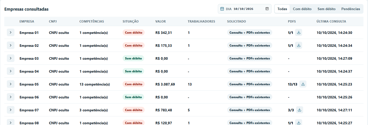Click the Empresa 03 name cell
The image size is (368, 125).
29,58
